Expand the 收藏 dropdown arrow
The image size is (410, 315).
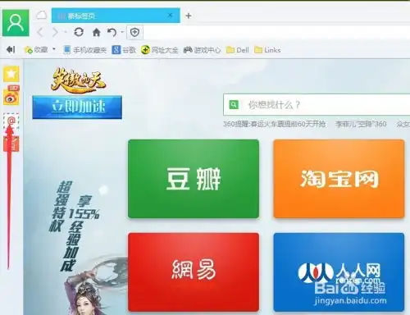pos(54,49)
